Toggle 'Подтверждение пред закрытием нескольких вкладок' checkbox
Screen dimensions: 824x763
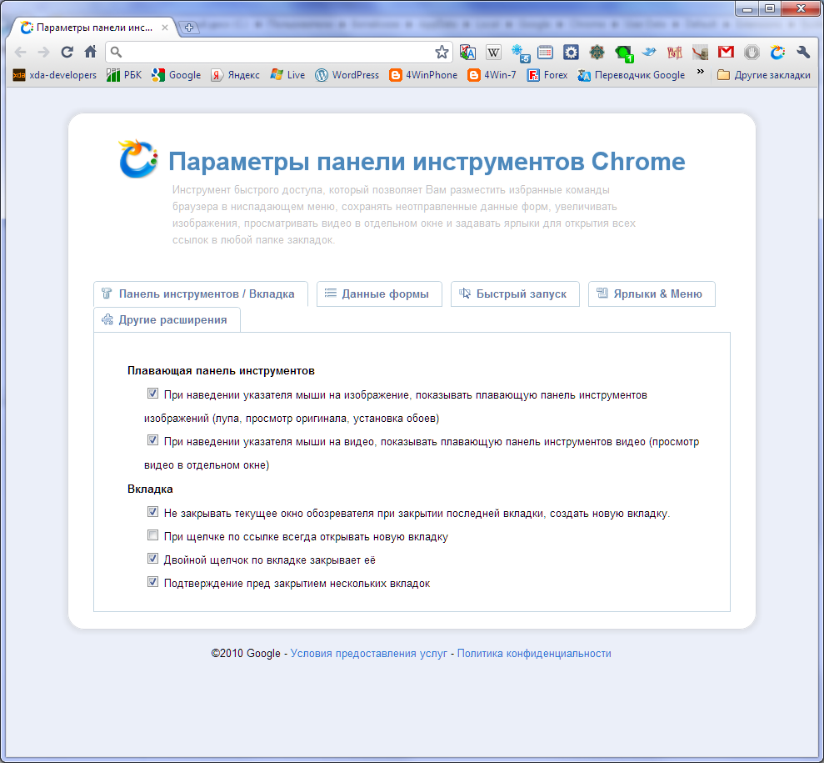click(152, 581)
